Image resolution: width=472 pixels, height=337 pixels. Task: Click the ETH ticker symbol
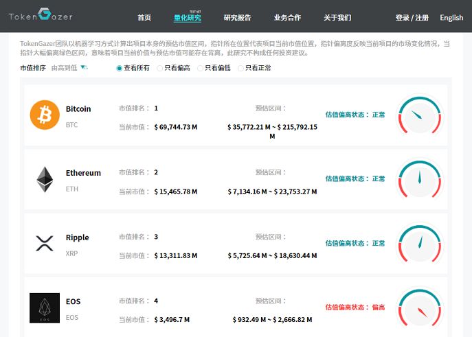coord(72,189)
